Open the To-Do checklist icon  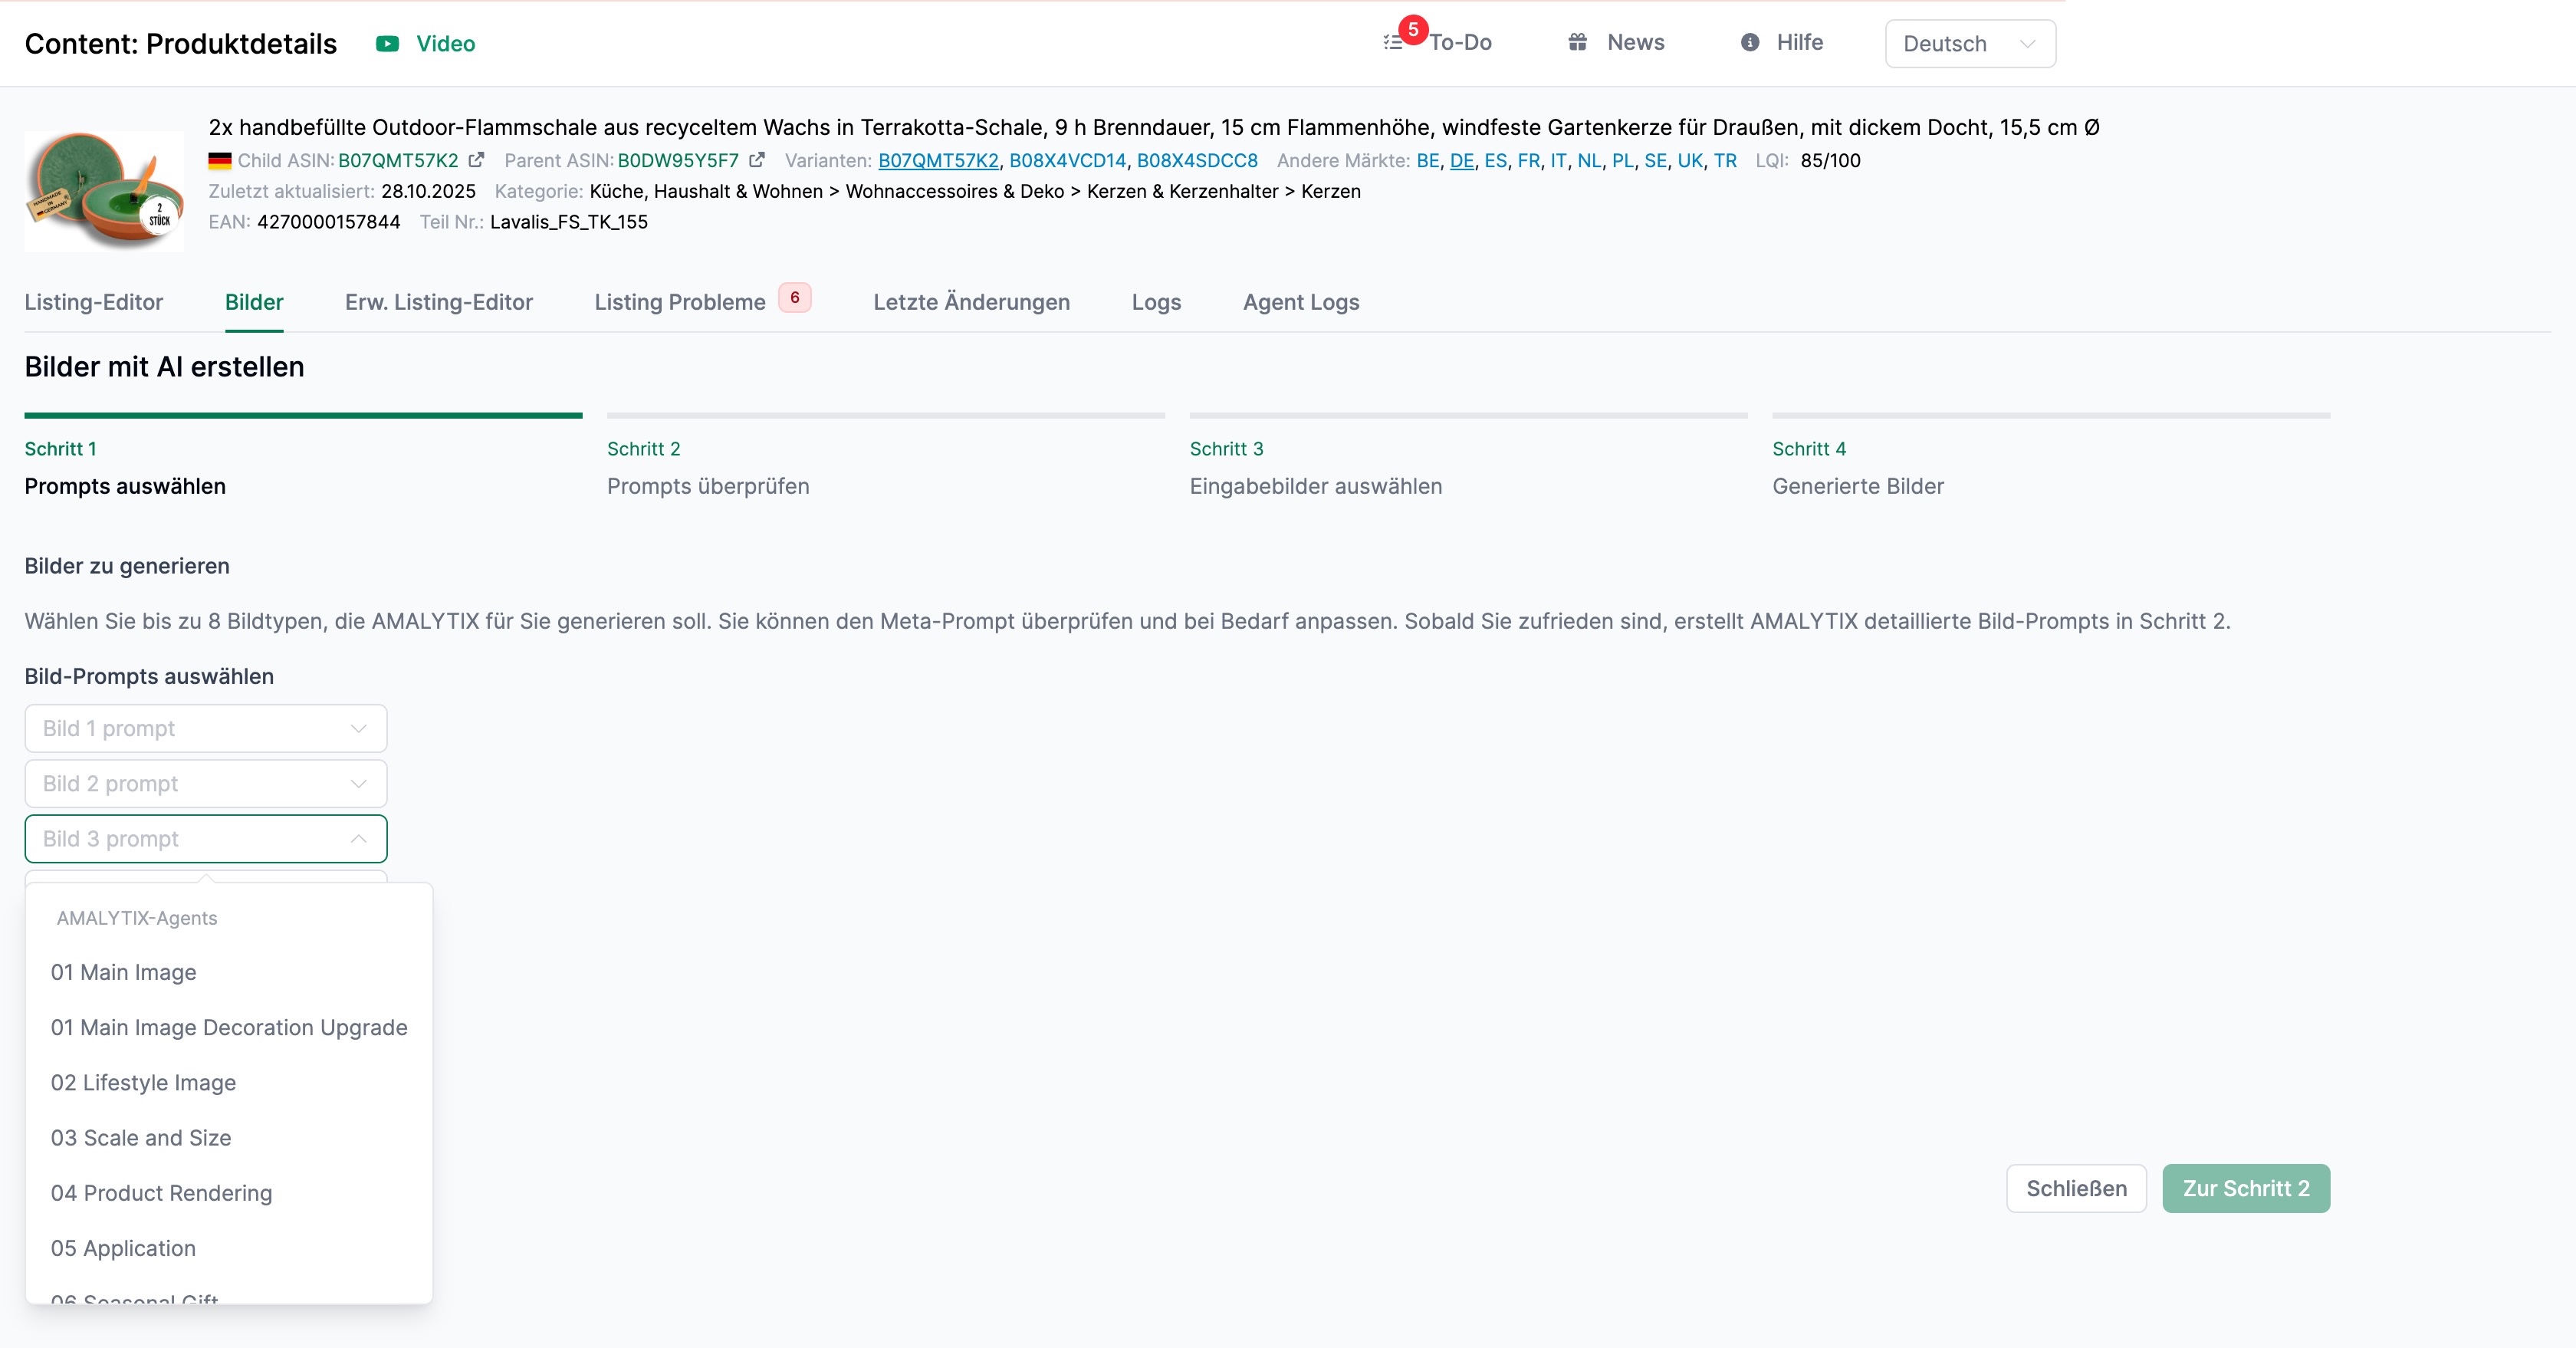[1393, 43]
